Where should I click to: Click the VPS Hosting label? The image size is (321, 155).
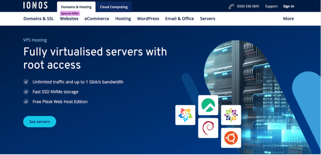point(35,40)
